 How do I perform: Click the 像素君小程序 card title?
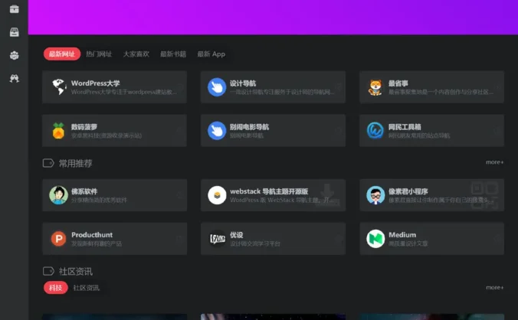click(x=408, y=191)
